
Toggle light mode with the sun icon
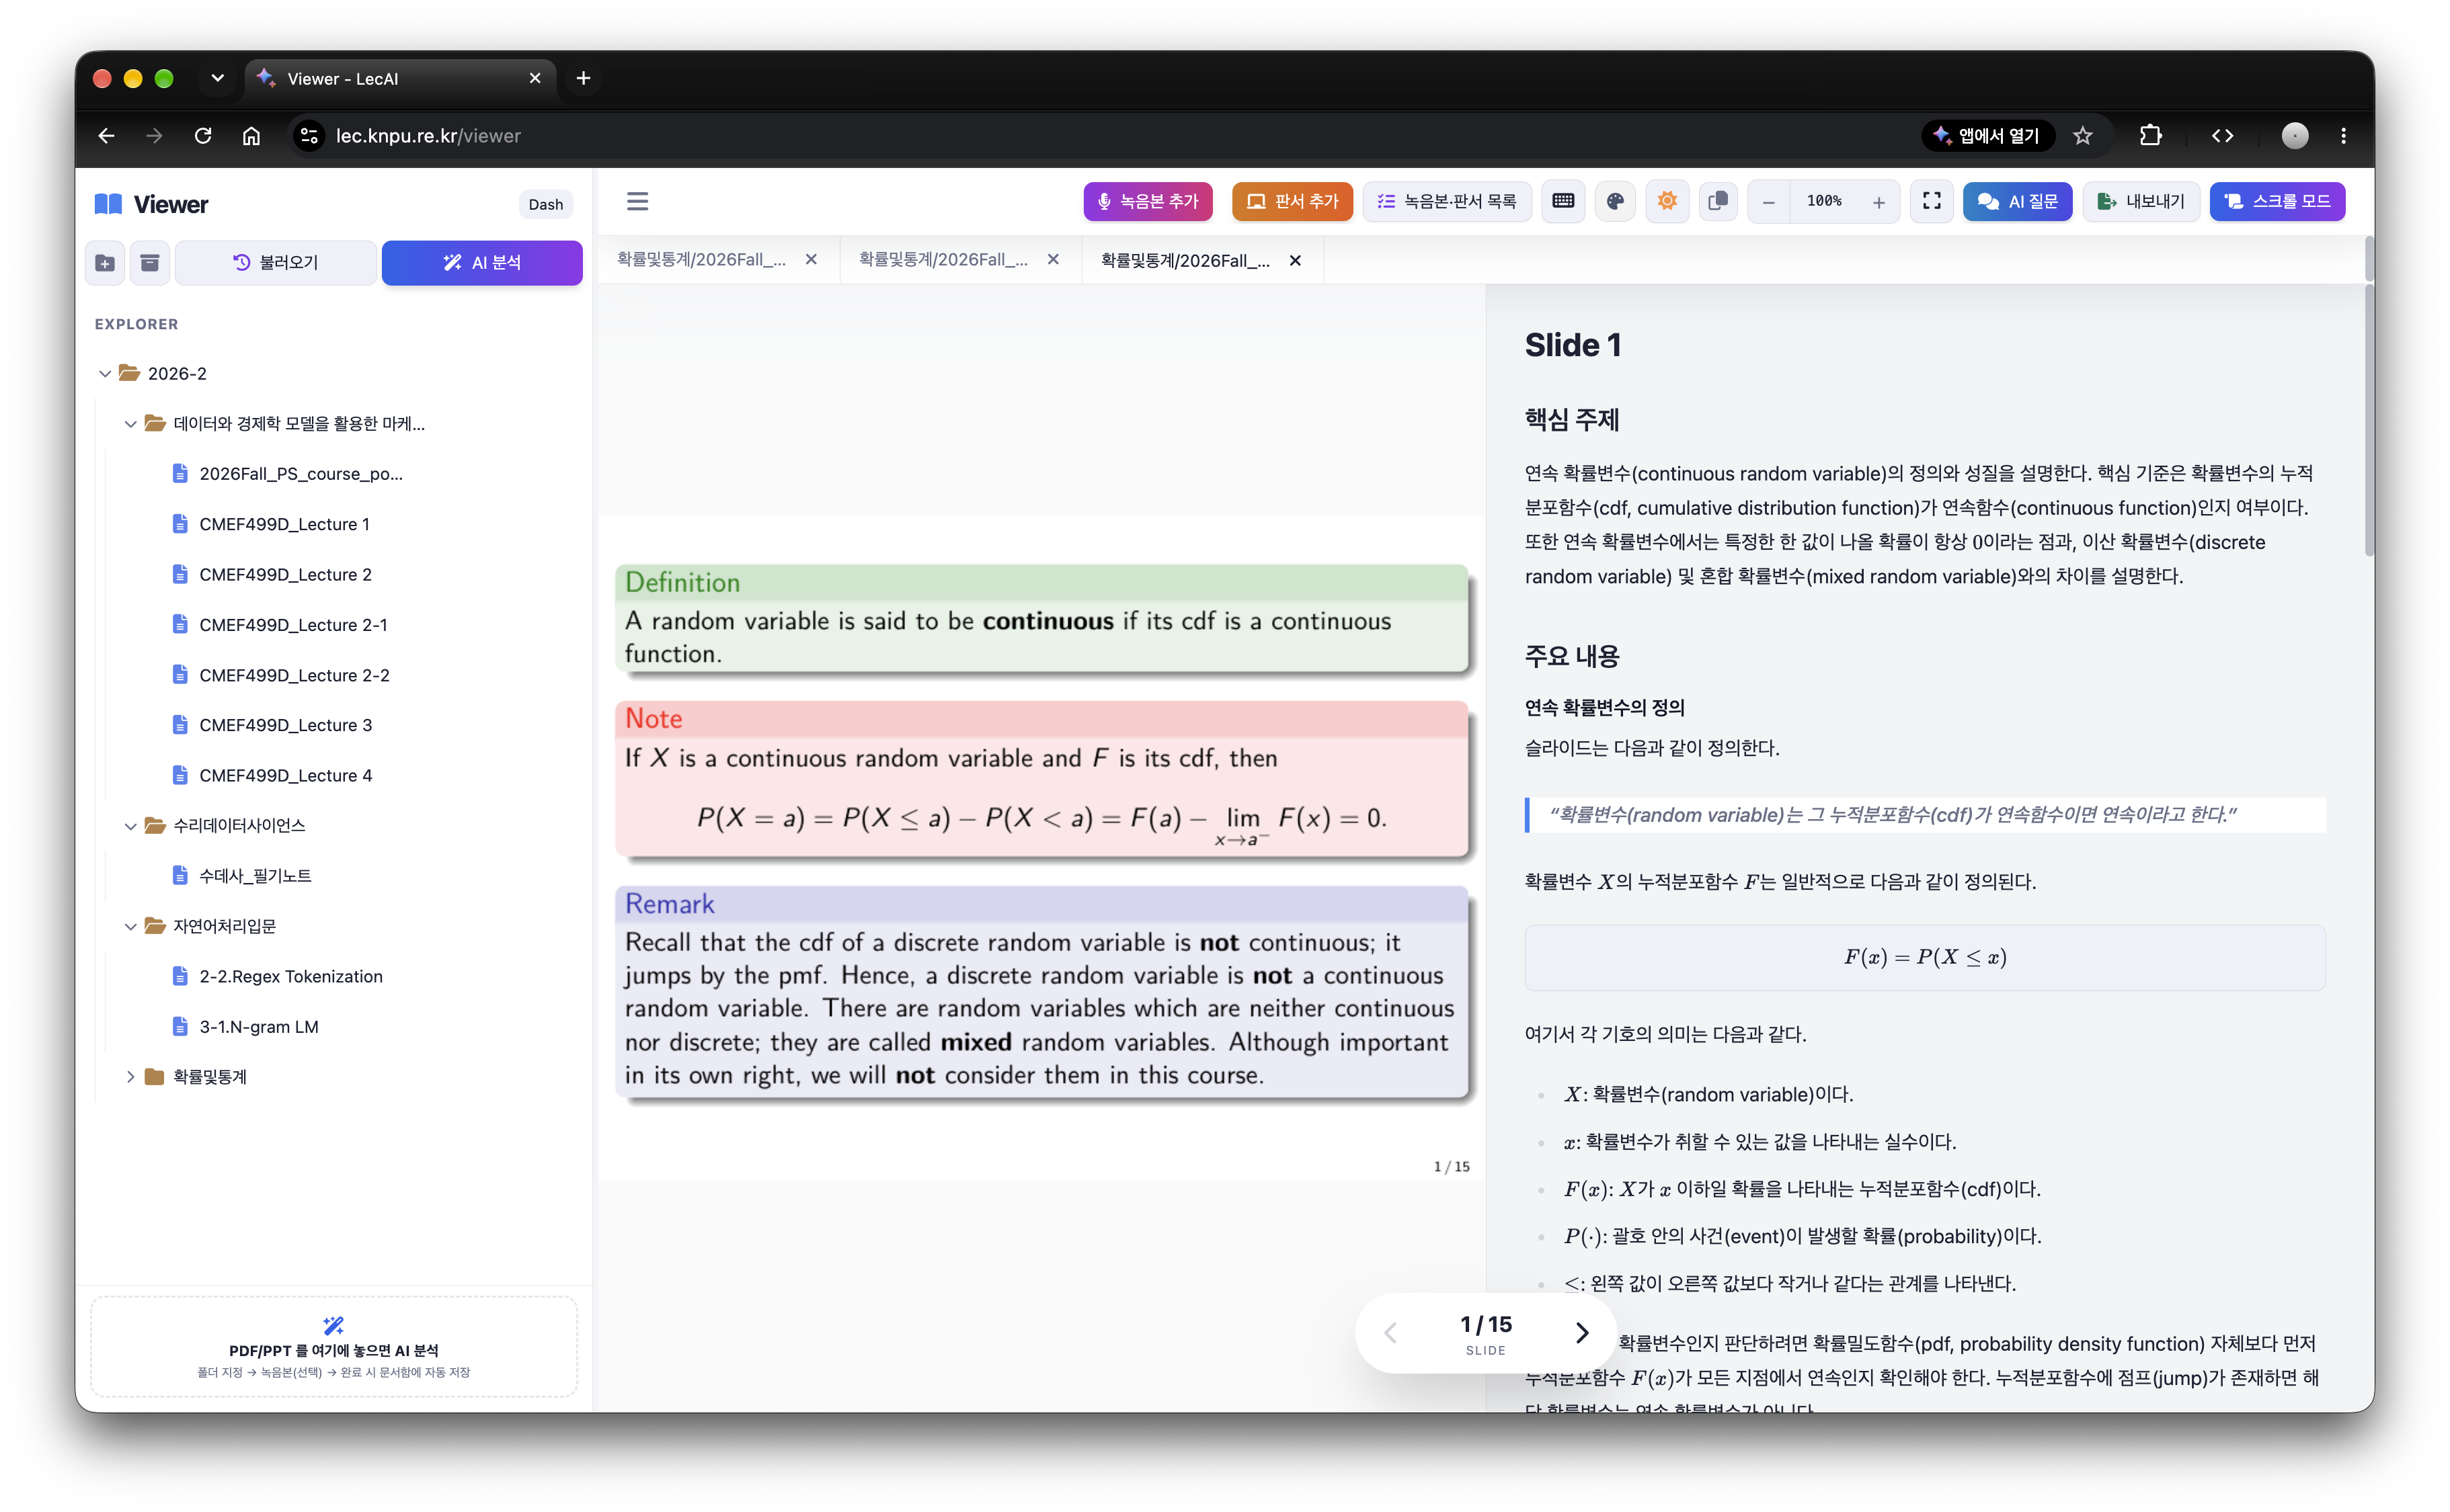click(1667, 201)
